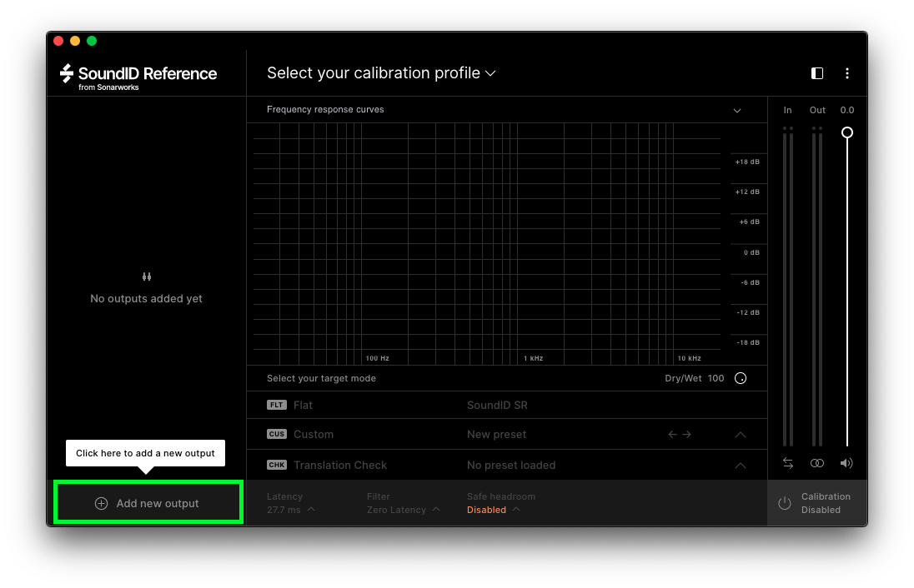914x588 pixels.
Task: Expand the Latency 27.7 ms menu
Action: coord(290,510)
